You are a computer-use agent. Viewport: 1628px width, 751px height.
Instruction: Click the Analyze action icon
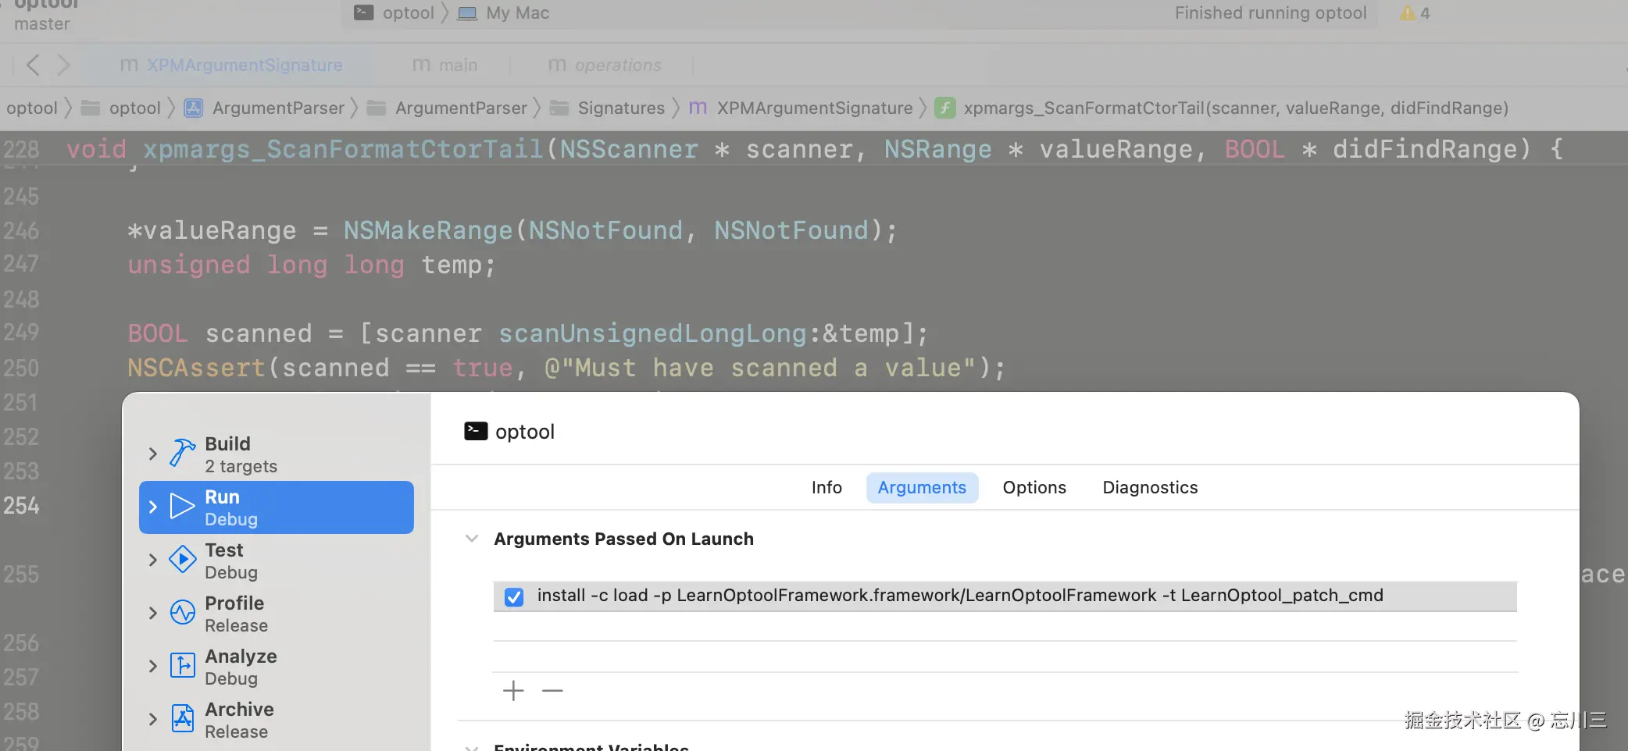(x=183, y=666)
